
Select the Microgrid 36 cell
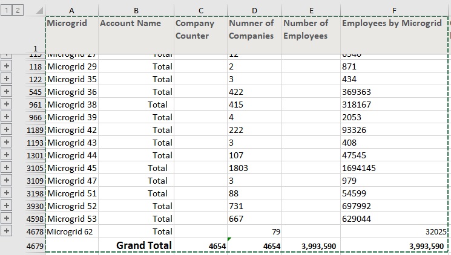72,92
